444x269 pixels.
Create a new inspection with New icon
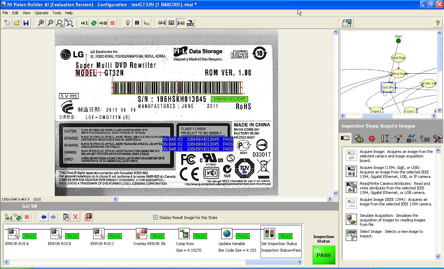click(x=7, y=23)
